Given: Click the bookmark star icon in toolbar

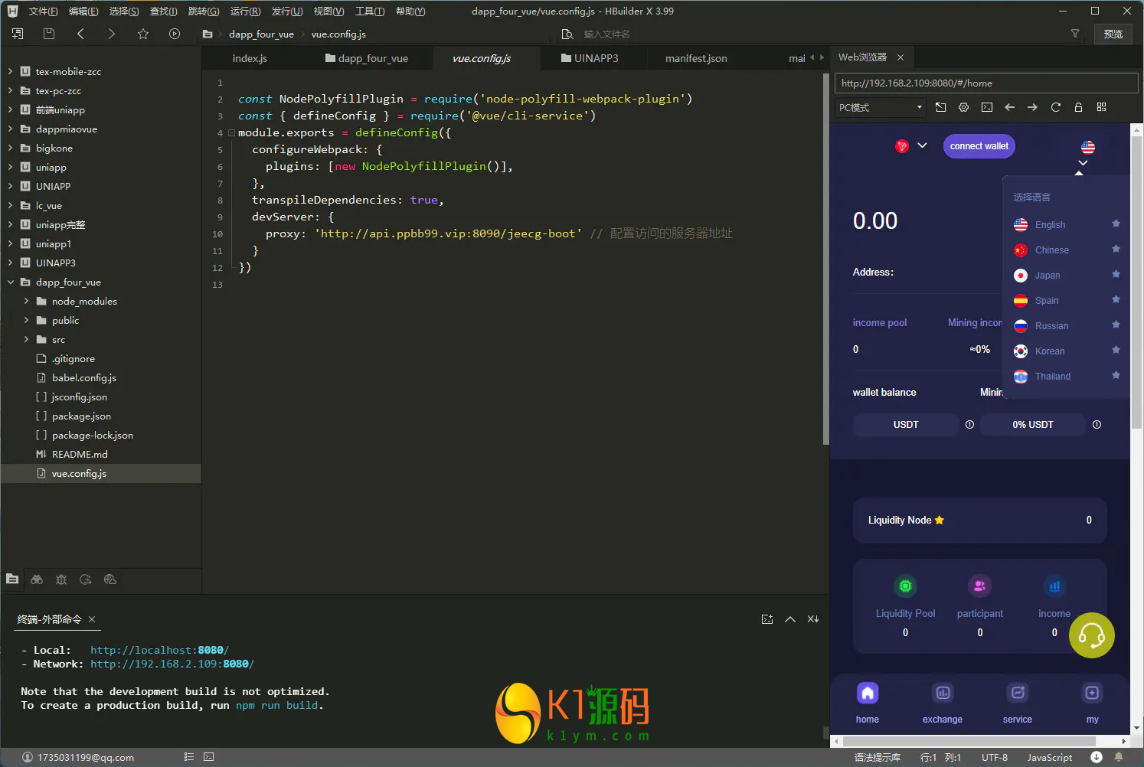Looking at the screenshot, I should (x=143, y=34).
